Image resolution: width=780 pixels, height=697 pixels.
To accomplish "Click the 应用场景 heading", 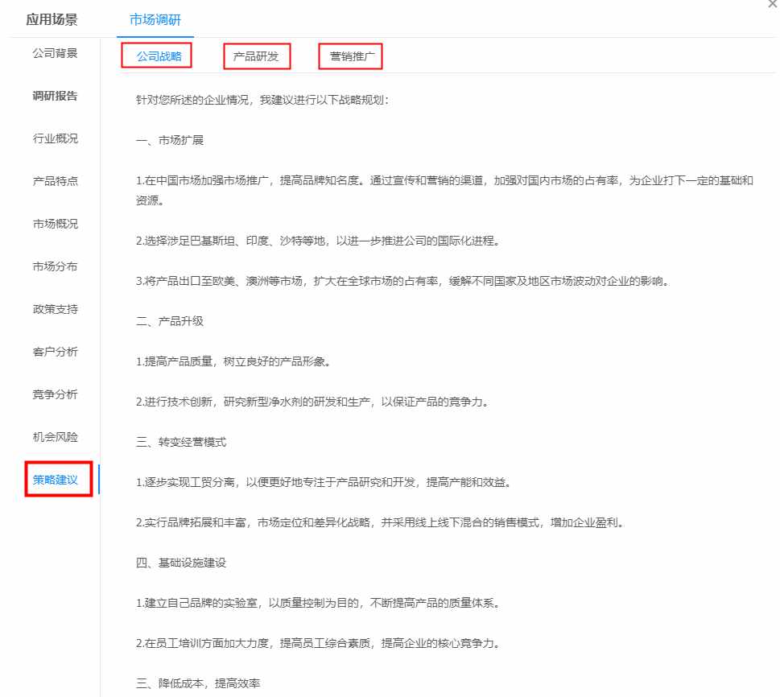I will (x=52, y=20).
